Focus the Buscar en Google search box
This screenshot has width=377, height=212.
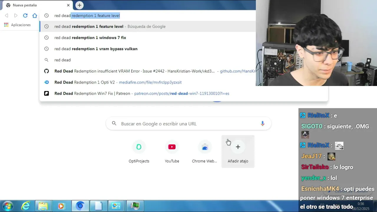click(188, 124)
